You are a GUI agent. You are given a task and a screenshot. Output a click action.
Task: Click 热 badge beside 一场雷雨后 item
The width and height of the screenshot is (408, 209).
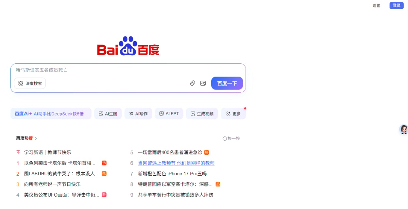point(206,152)
